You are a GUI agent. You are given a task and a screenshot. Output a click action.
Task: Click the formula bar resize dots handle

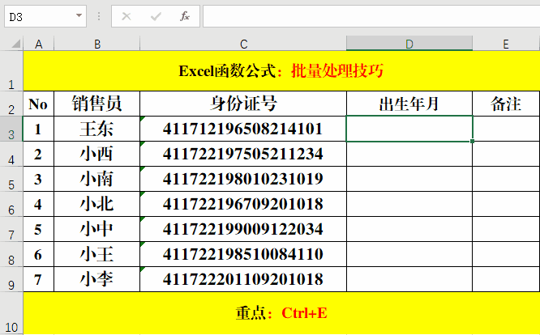99,16
